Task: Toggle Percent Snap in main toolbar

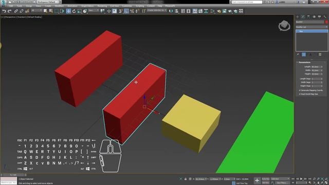Action: (132, 11)
